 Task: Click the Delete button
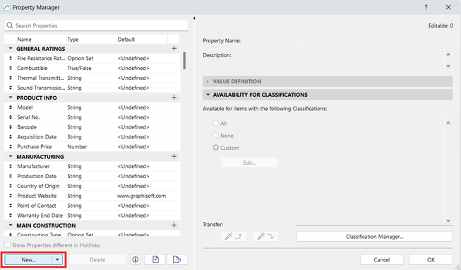coord(97,259)
